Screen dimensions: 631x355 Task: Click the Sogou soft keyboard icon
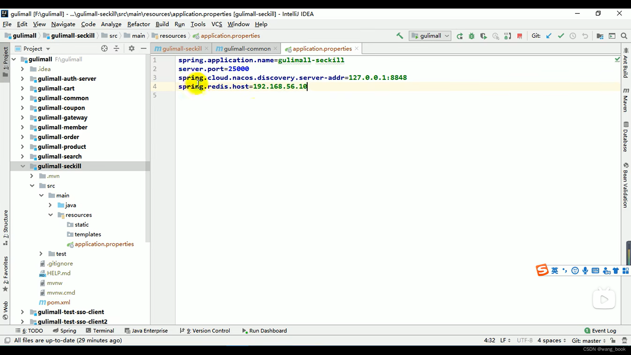tap(595, 271)
